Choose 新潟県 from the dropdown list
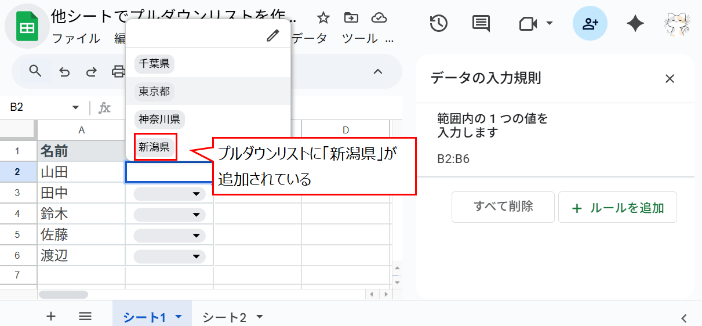The height and width of the screenshot is (326, 702). [154, 147]
